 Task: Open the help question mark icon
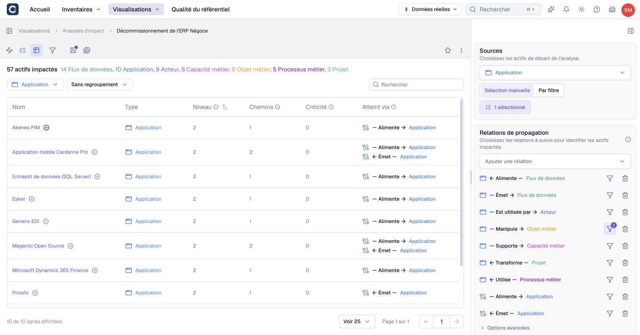click(597, 9)
